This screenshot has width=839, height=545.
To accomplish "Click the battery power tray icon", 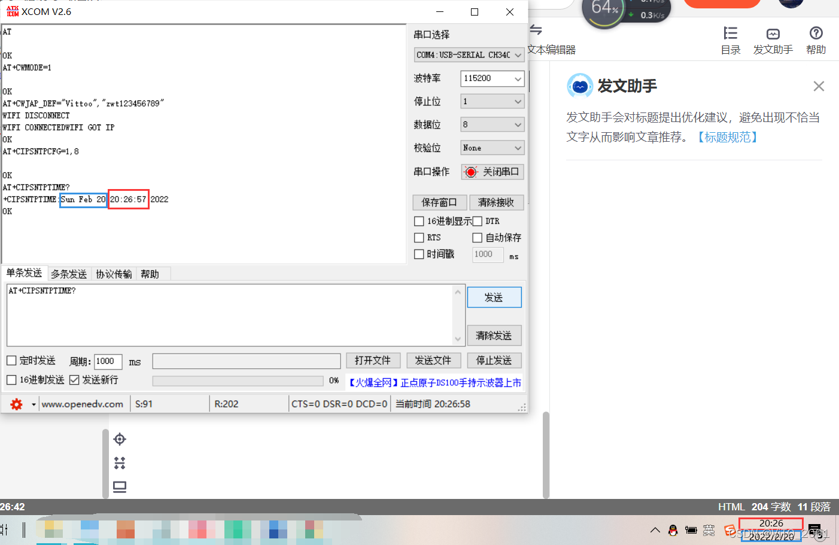I will coord(691,530).
